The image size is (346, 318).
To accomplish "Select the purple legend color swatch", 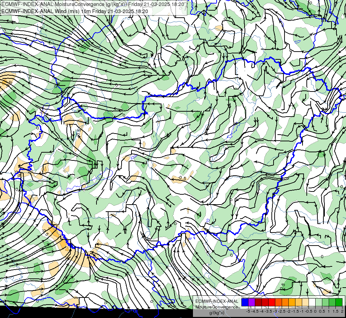I will (x=252, y=302).
